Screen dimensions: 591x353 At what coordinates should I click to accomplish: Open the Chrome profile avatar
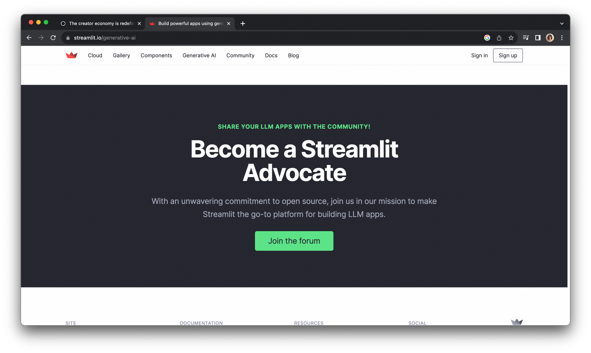[x=550, y=38]
